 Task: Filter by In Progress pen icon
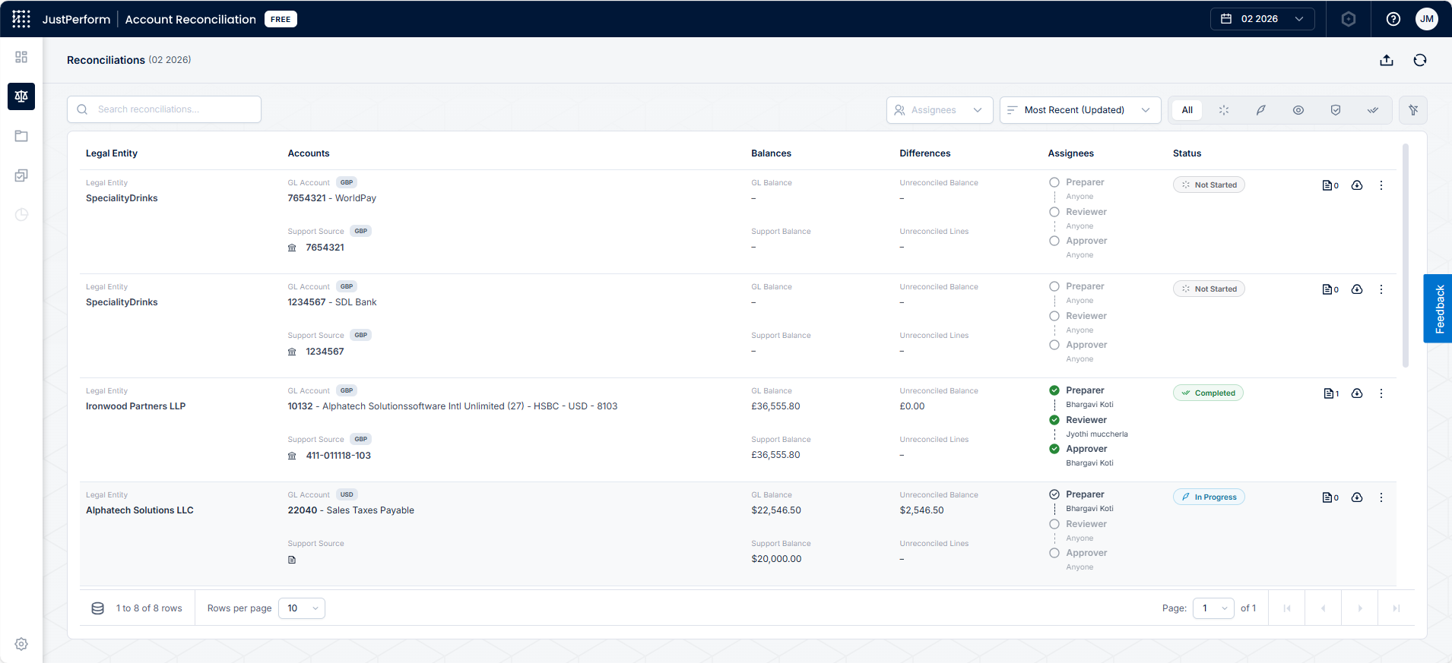pos(1261,110)
